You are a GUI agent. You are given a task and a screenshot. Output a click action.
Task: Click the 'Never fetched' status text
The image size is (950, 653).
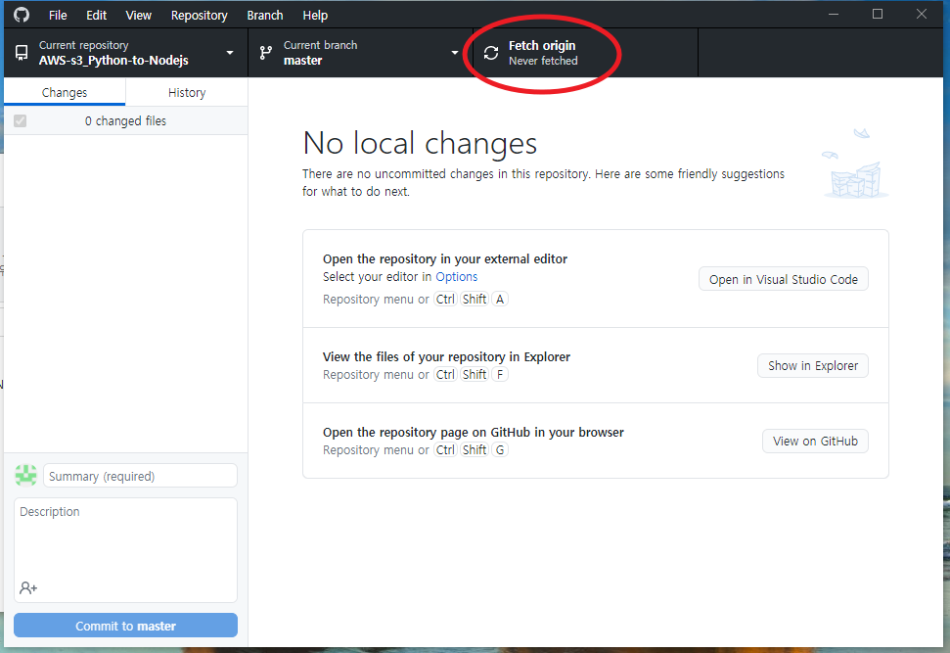tap(543, 61)
